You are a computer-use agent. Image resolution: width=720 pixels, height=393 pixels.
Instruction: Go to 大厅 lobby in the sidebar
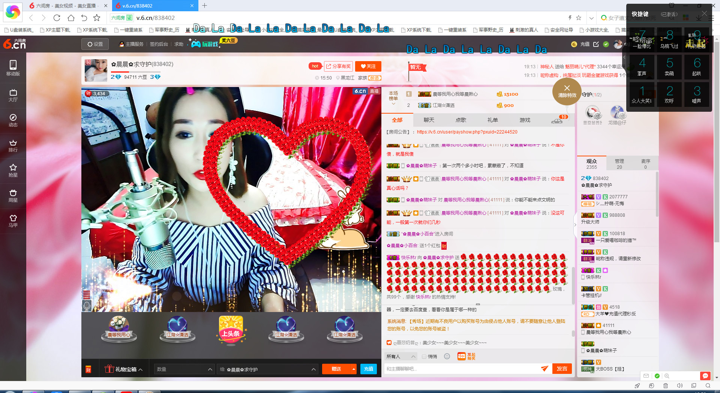point(13,95)
